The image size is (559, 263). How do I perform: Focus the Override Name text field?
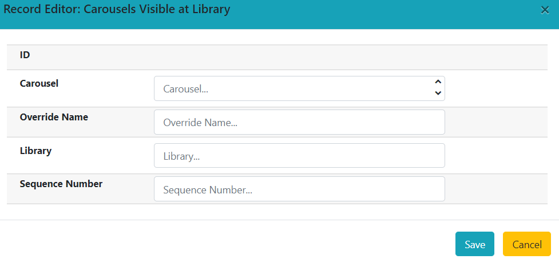(299, 122)
